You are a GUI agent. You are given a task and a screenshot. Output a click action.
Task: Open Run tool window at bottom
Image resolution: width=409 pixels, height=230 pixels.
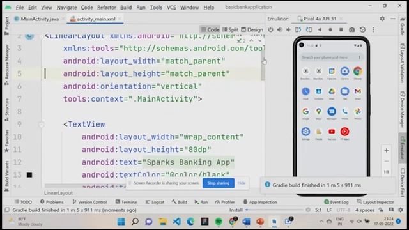tap(201, 202)
